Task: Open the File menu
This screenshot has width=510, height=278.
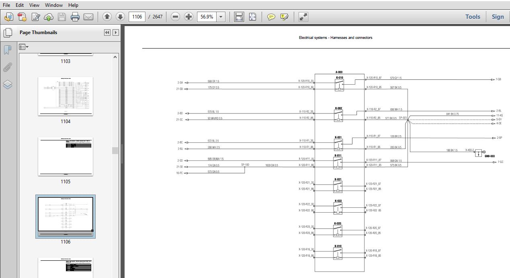Action: click(x=6, y=5)
